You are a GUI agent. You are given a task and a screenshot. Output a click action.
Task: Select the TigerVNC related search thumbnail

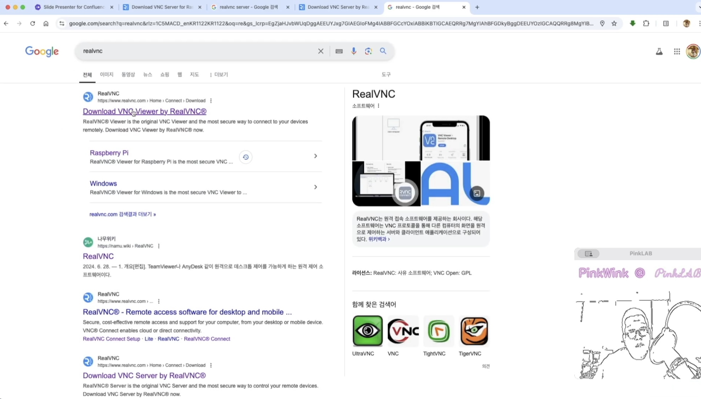coord(474,331)
